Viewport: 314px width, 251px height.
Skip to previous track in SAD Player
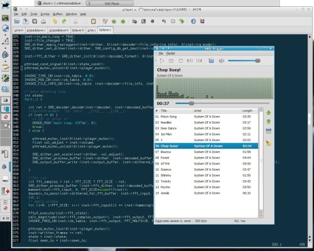(190, 61)
